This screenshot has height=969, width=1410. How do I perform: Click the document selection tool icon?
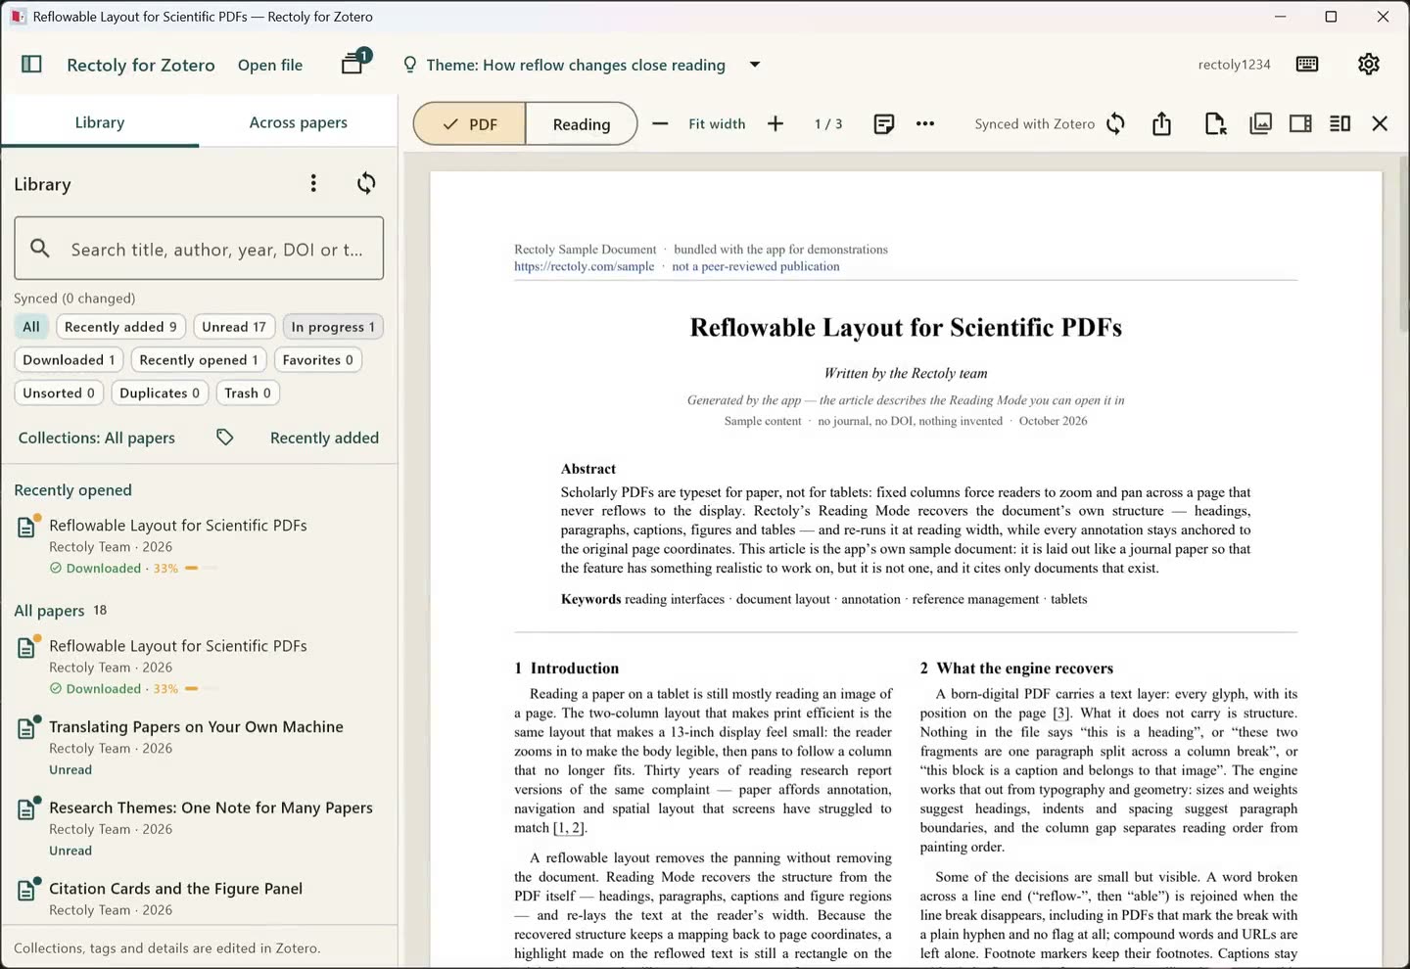pyautogui.click(x=1215, y=123)
